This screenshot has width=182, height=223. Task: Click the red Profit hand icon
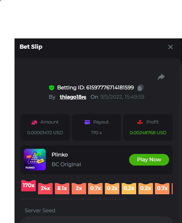click(140, 122)
